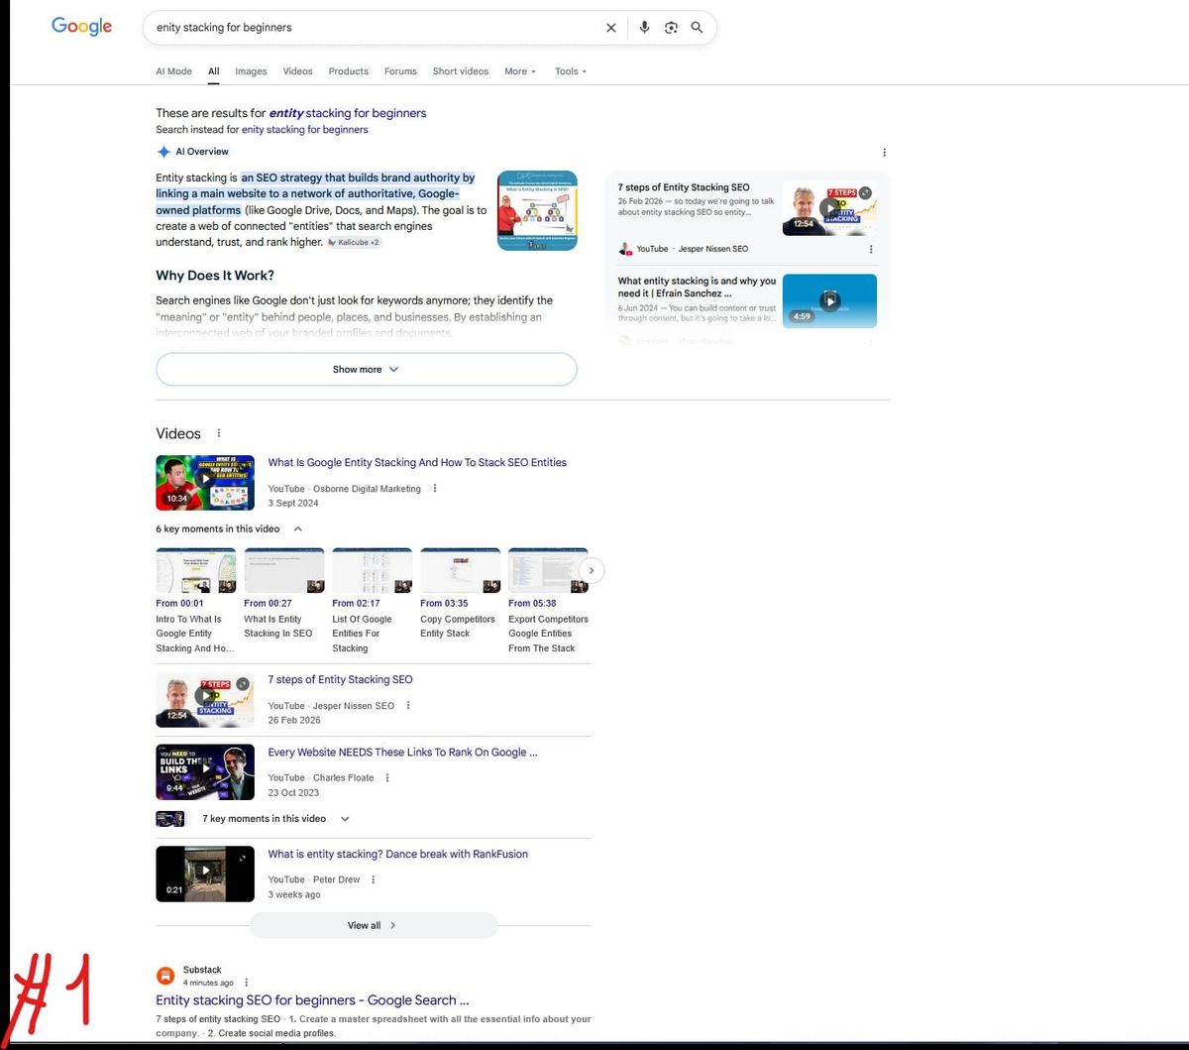Open the Products tab

[x=348, y=71]
